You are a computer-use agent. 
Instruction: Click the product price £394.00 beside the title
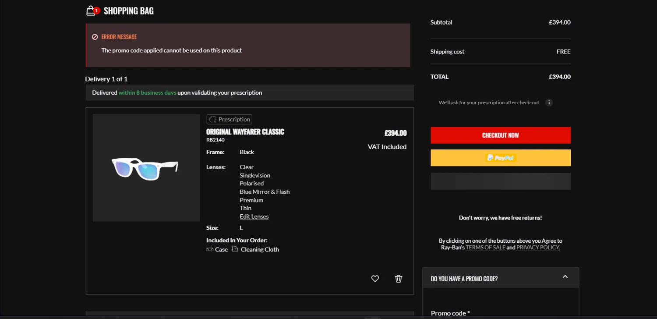396,133
